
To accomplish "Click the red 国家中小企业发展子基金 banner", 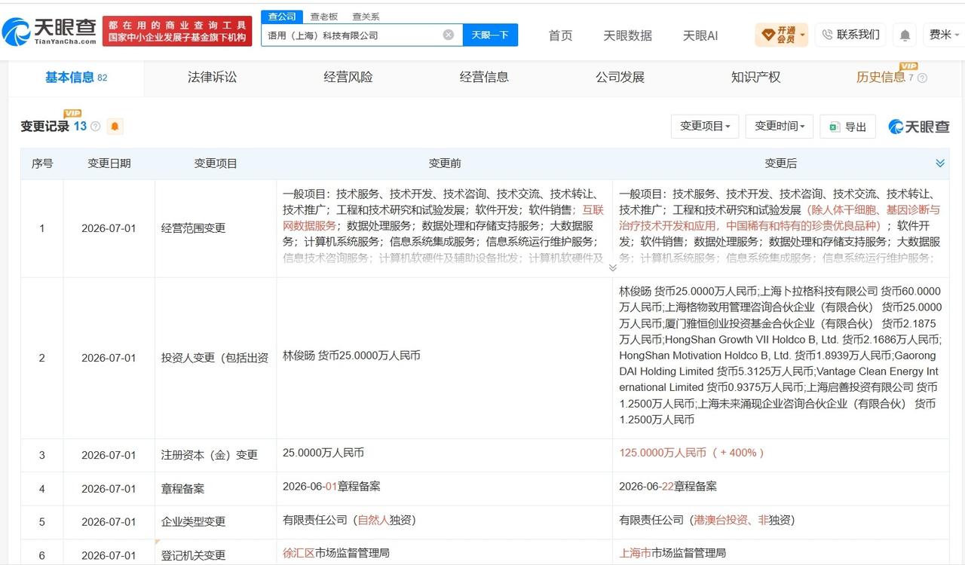I will tap(178, 31).
